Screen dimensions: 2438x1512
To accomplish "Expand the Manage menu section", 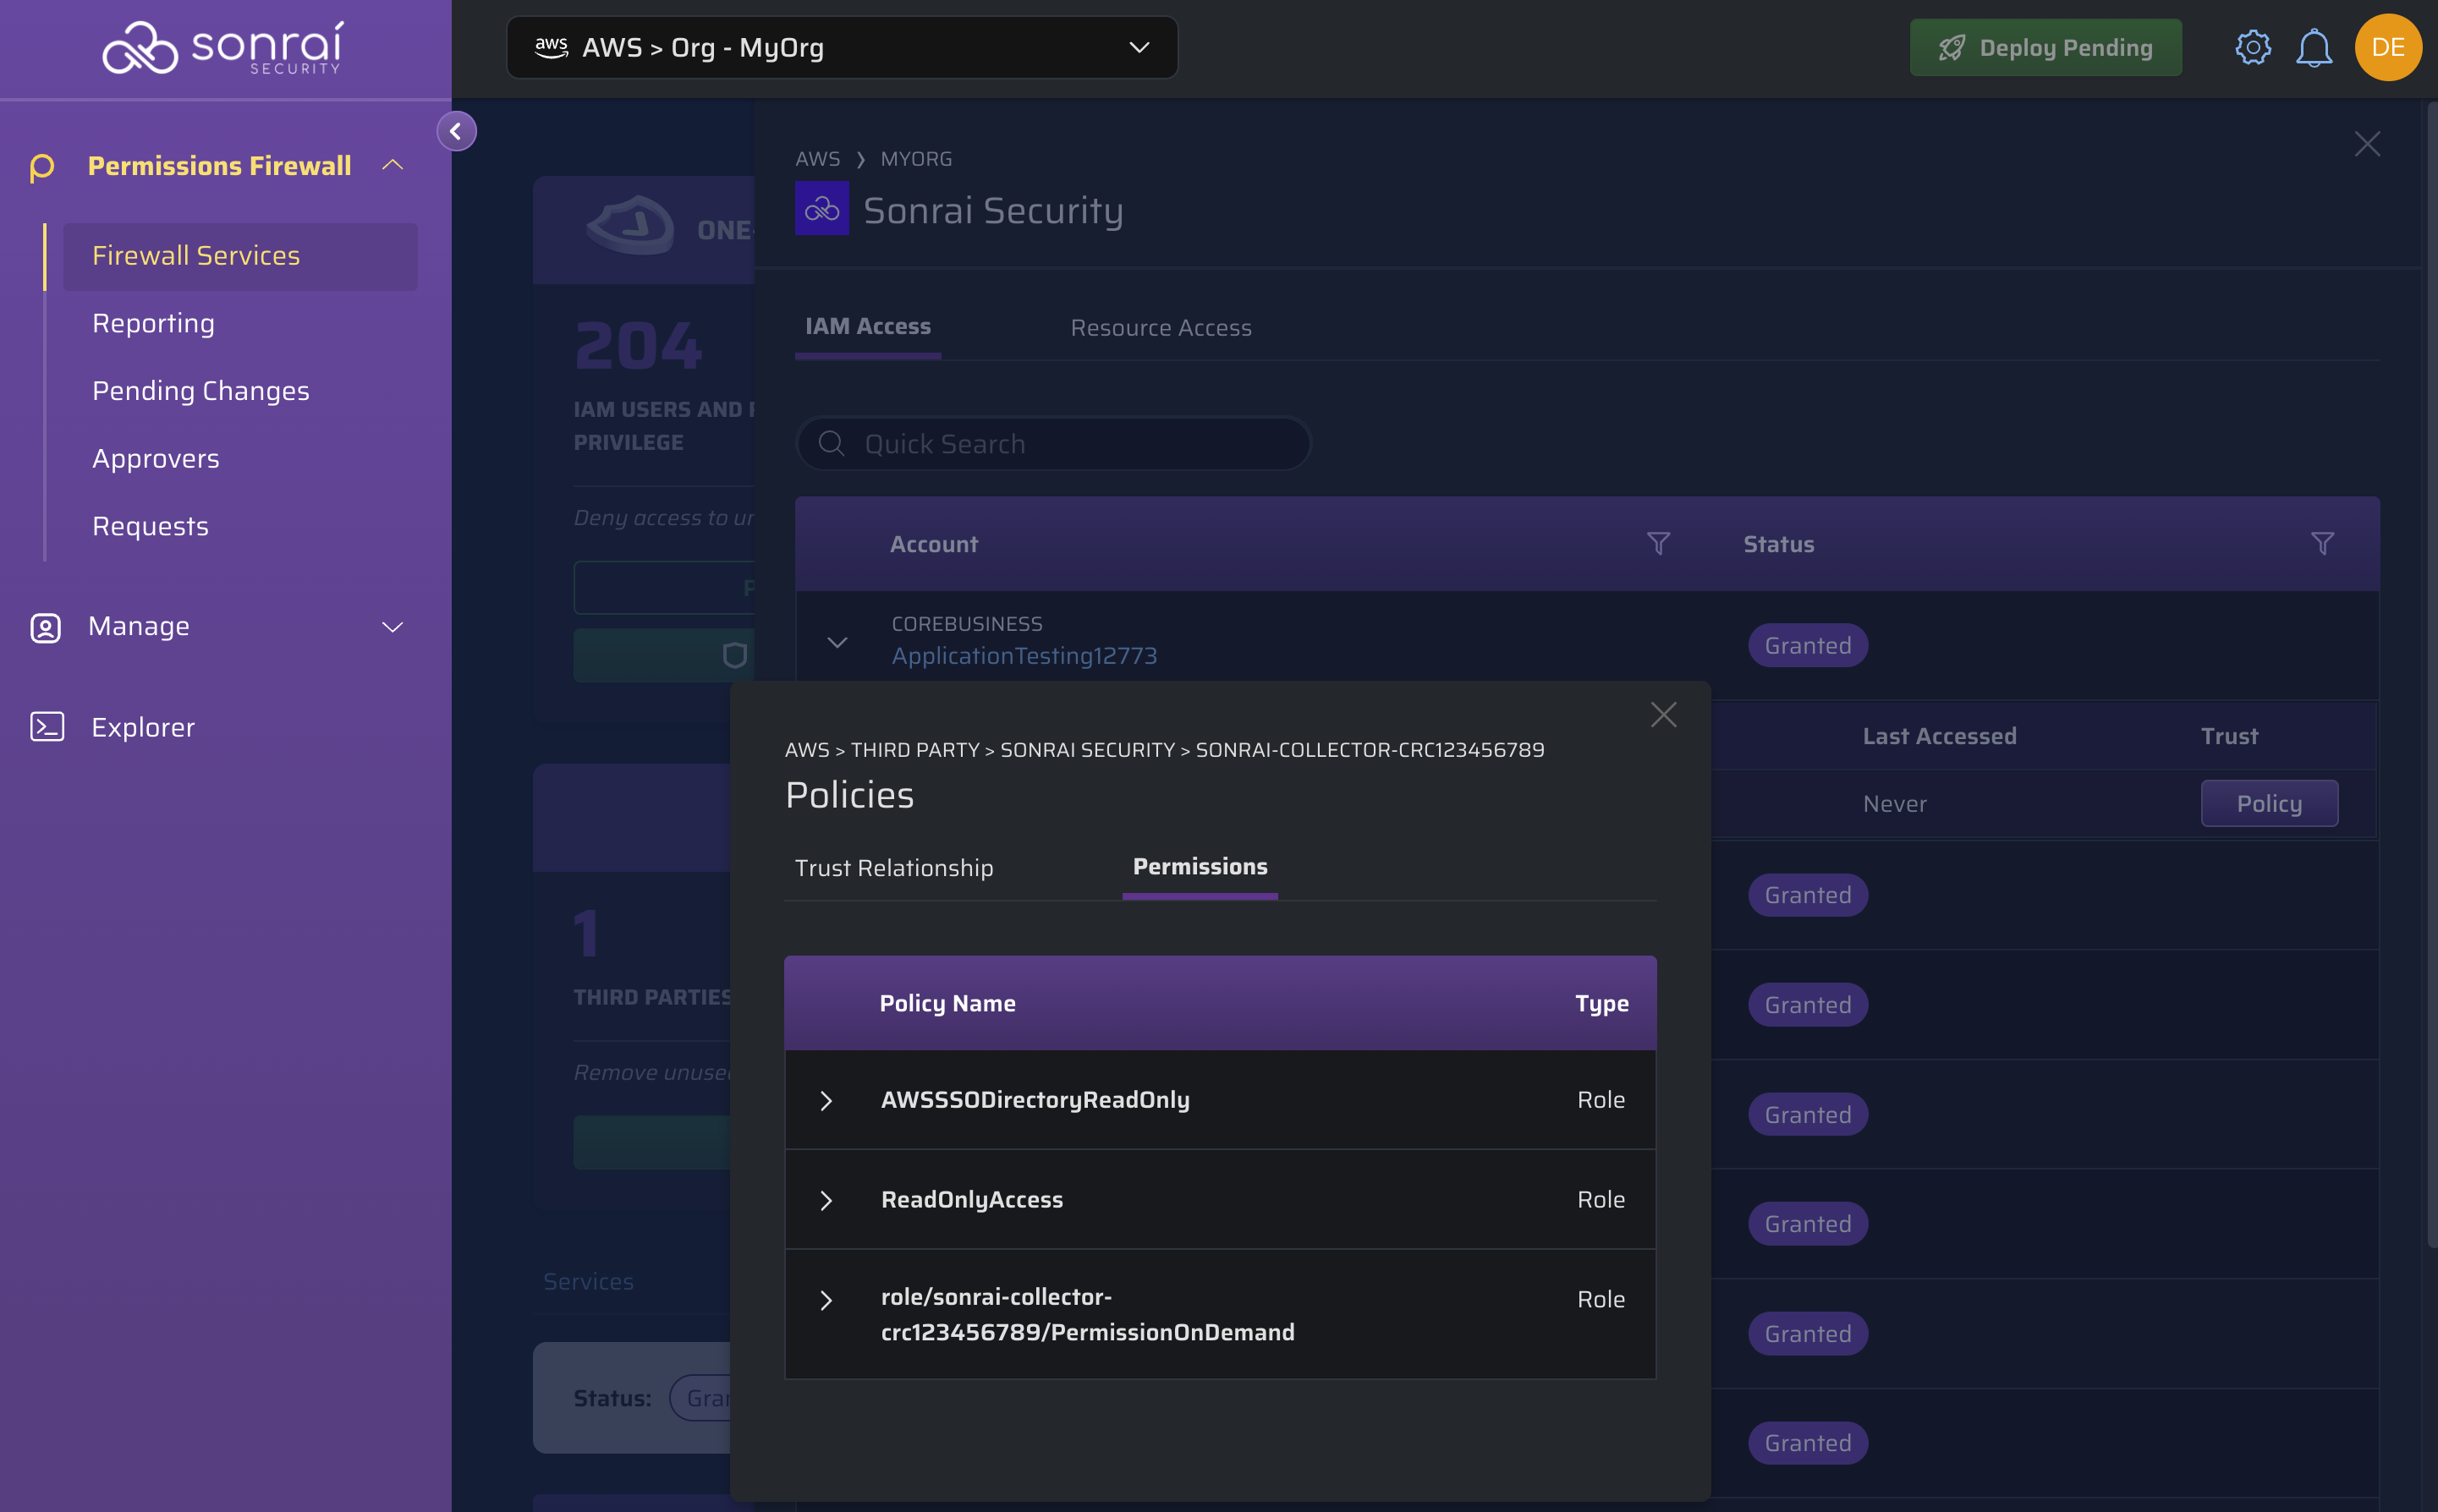I will pos(393,627).
